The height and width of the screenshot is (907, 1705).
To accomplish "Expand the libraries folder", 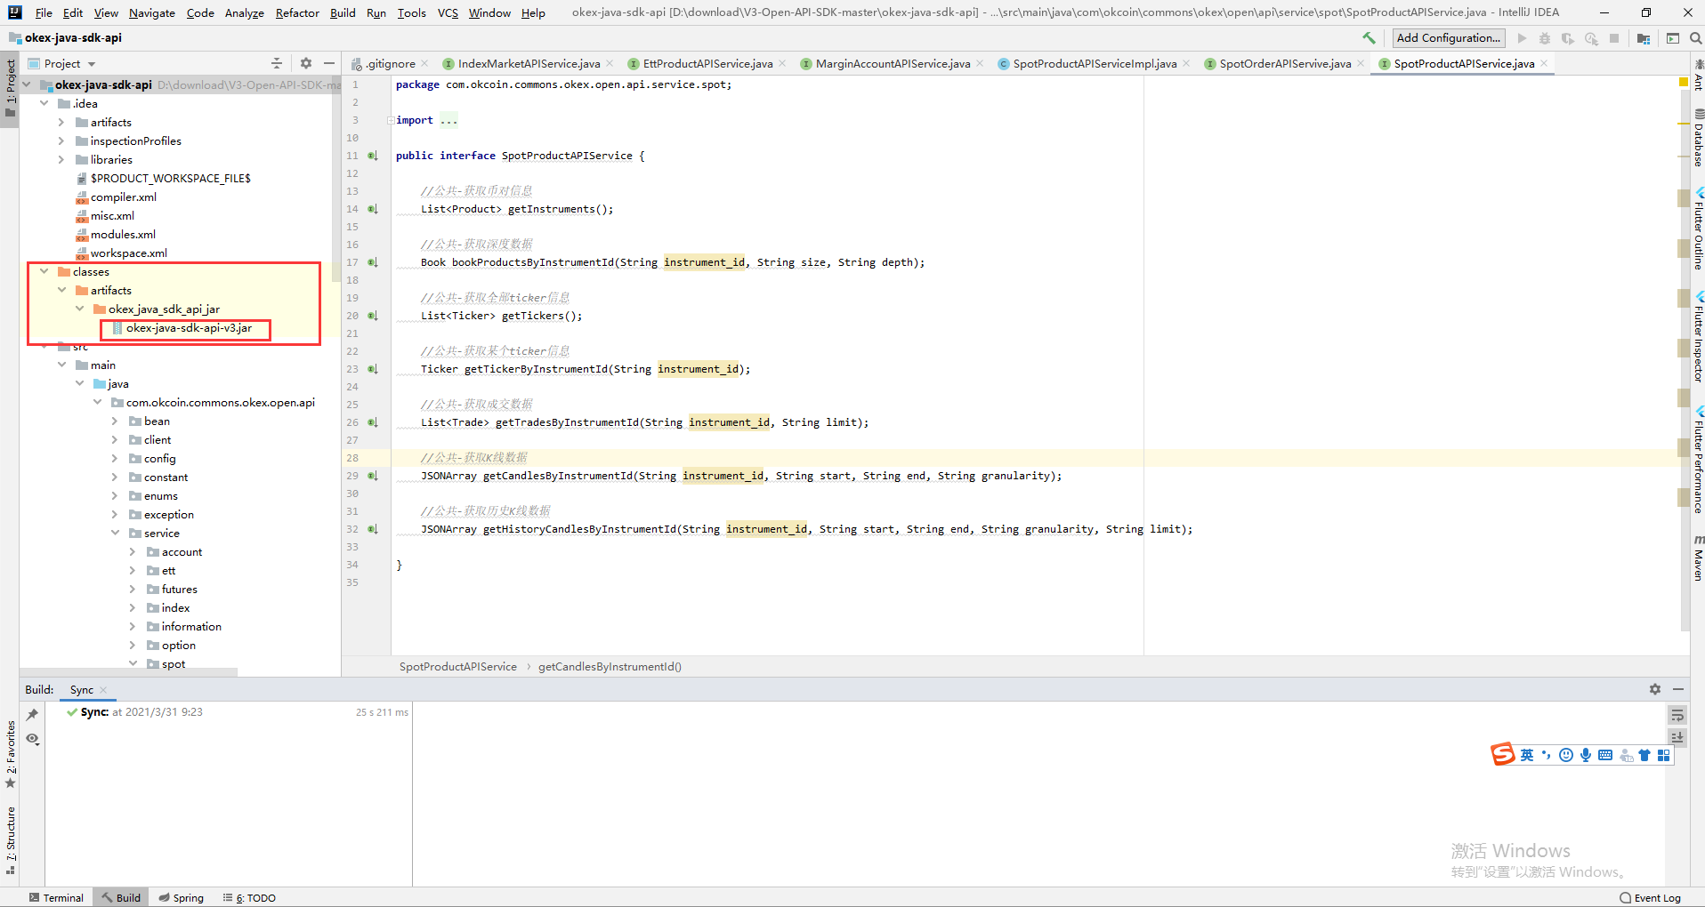I will [61, 159].
